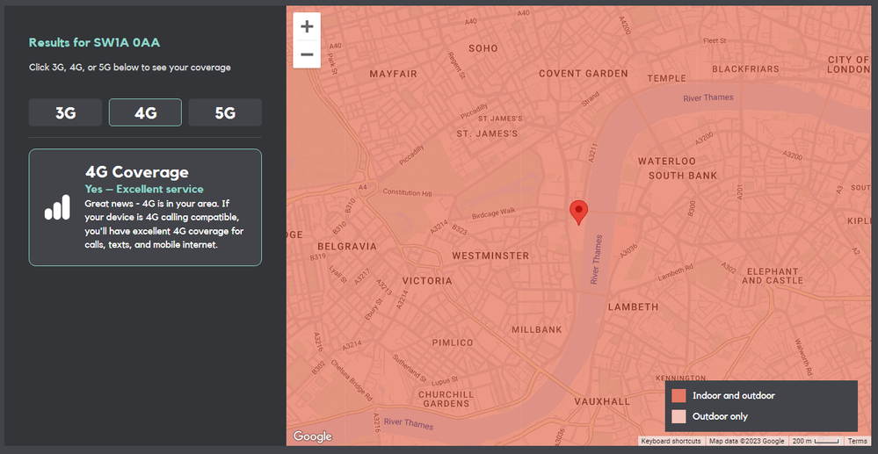
Task: Click the Indoor and outdoor legend swatch
Action: 678,396
